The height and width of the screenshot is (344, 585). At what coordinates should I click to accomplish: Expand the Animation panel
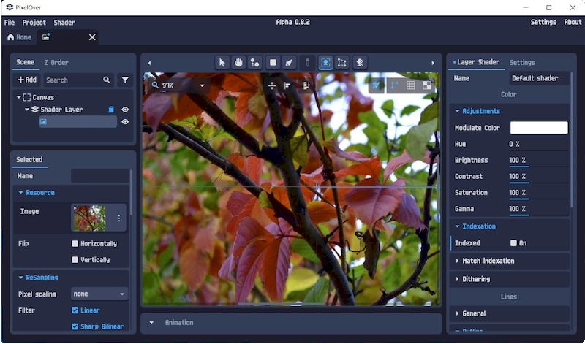(151, 323)
